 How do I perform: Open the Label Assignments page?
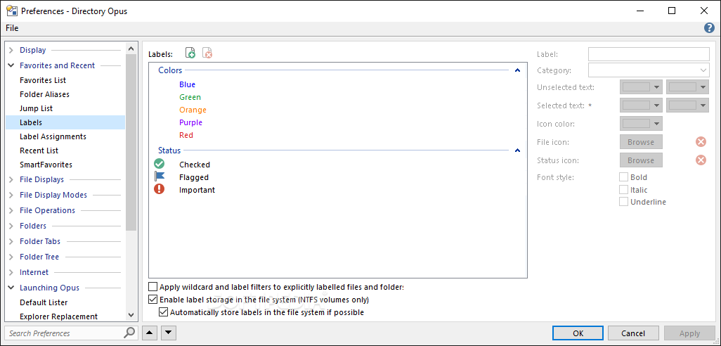click(x=53, y=136)
